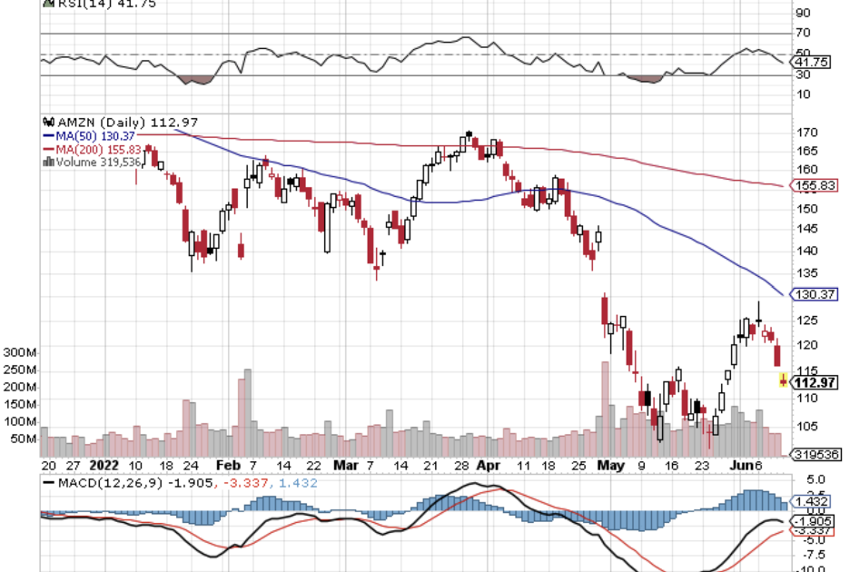Click the -3.337 MACD signal value tag
Image resolution: width=850 pixels, height=572 pixels.
(812, 533)
